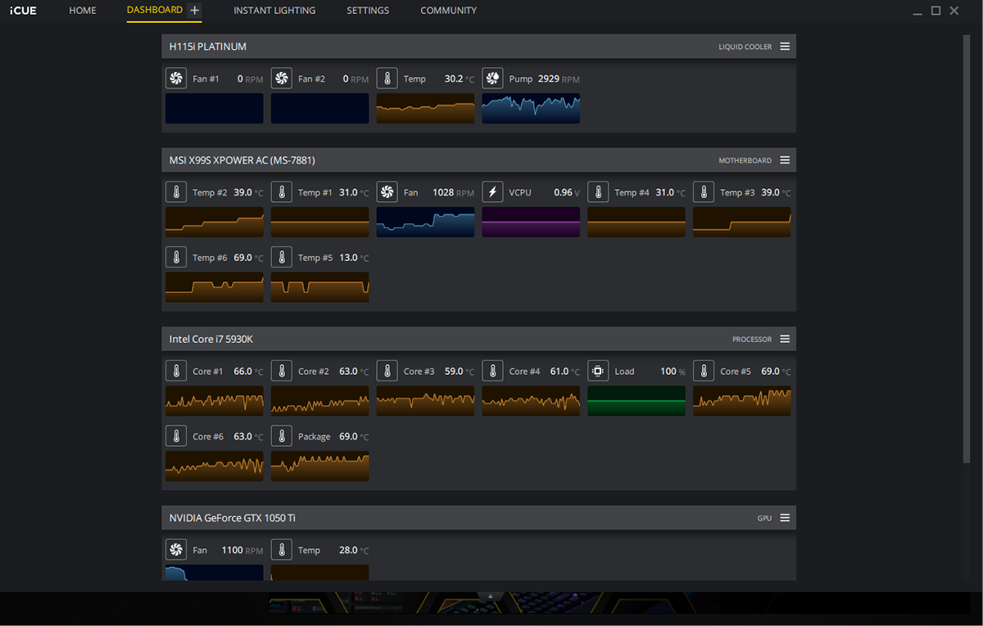The height and width of the screenshot is (626, 983).
Task: Click the MSI X99S XPOWER AC title
Action: [242, 160]
